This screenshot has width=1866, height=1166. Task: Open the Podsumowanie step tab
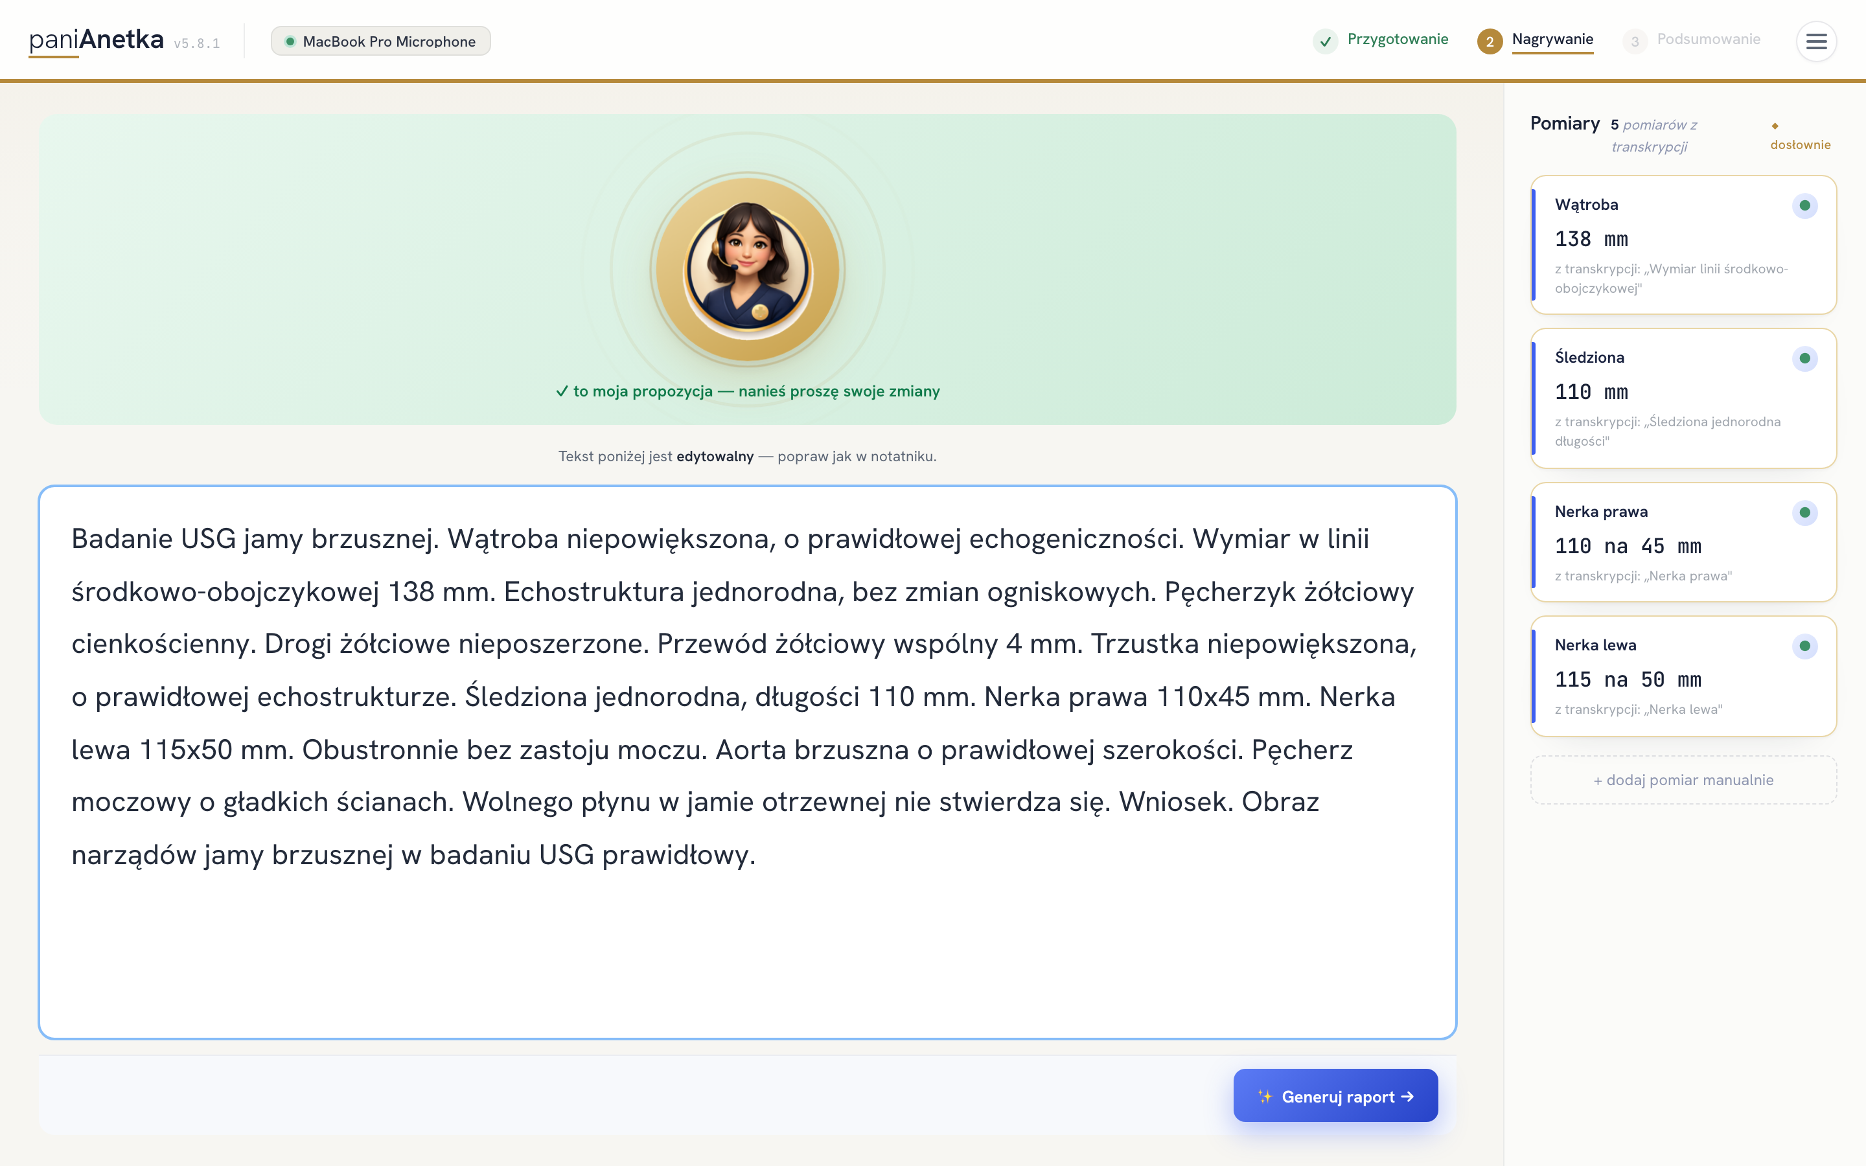[1708, 40]
